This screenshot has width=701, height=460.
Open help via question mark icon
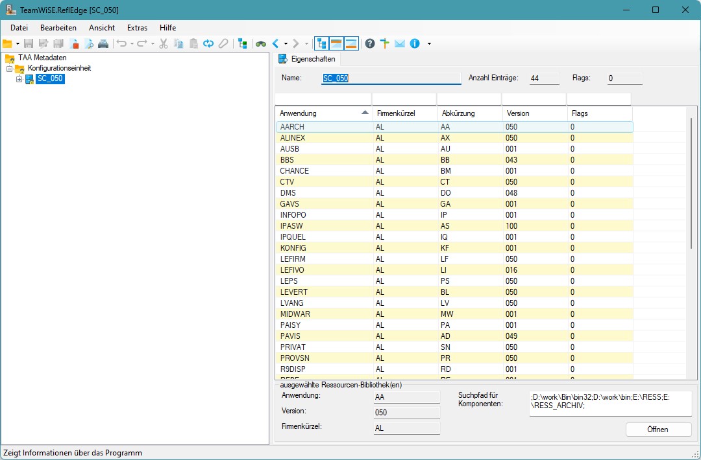(x=370, y=44)
